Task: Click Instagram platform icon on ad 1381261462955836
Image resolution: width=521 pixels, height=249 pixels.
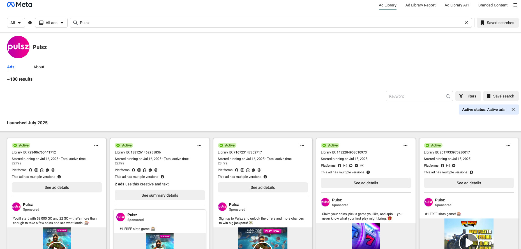Action: tap(139, 170)
